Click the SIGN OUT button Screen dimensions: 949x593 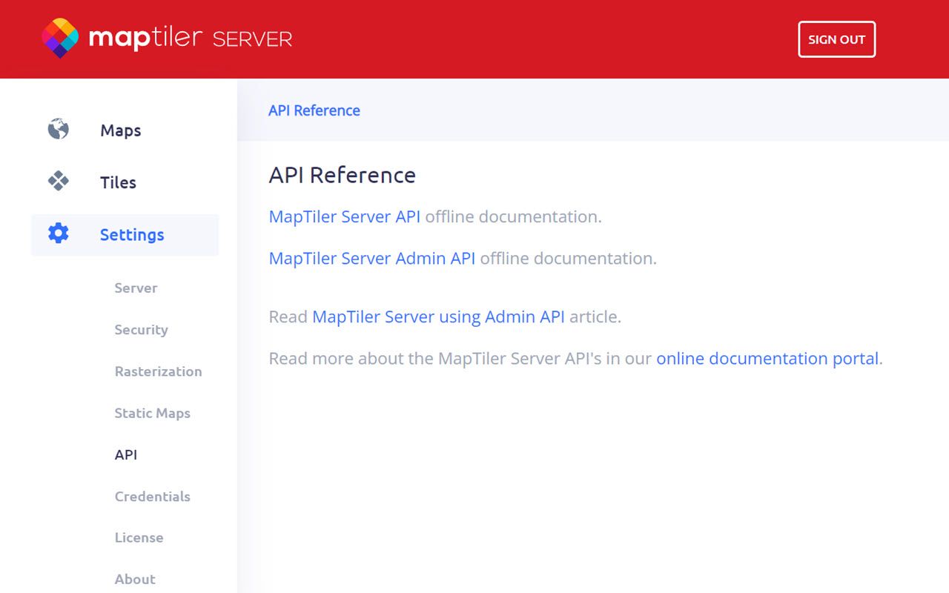coord(836,40)
